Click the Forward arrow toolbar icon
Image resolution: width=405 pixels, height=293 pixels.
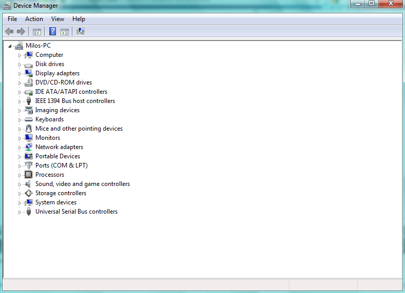pos(21,32)
